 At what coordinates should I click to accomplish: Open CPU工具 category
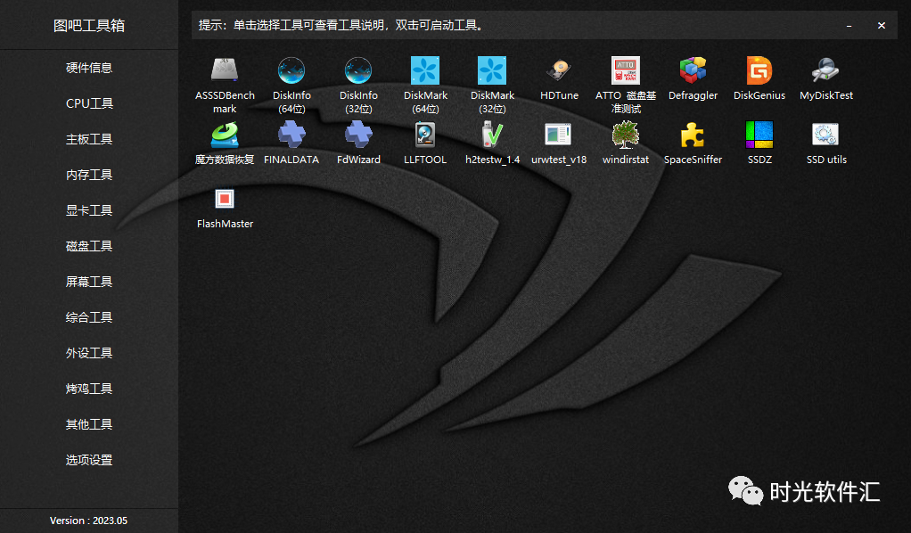89,103
